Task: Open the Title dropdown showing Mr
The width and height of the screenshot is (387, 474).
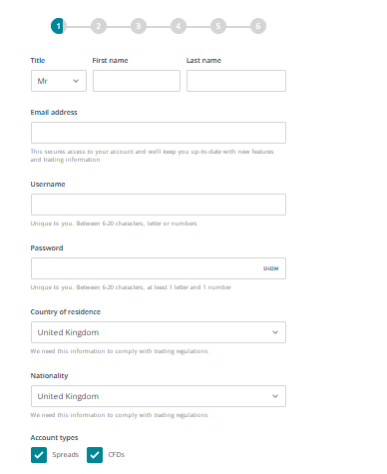Action: tap(59, 81)
